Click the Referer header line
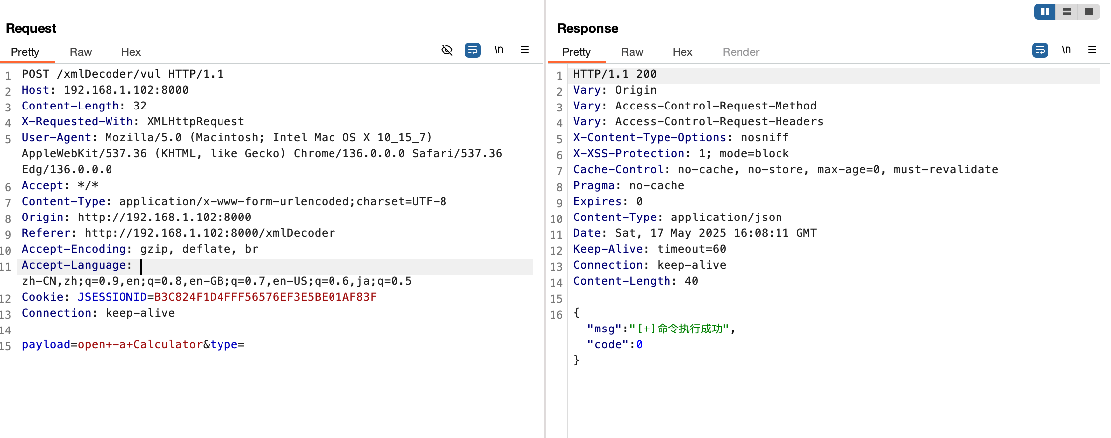The height and width of the screenshot is (438, 1111). 178,233
